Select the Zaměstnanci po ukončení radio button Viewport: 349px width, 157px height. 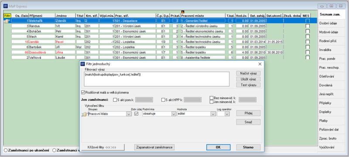click(6, 150)
